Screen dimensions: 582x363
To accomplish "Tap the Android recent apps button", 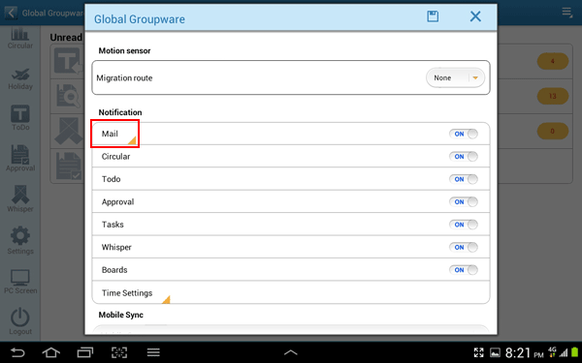I will [85, 352].
